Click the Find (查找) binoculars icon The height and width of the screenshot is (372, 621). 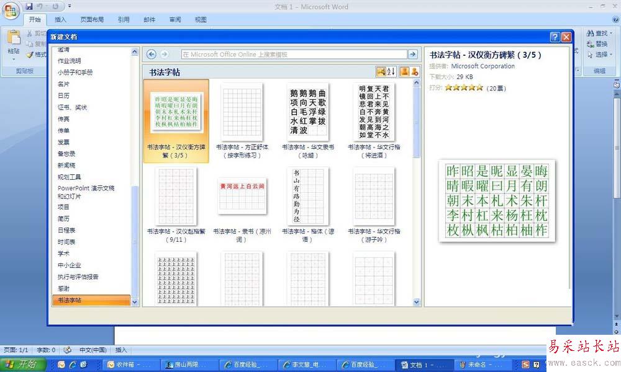590,33
